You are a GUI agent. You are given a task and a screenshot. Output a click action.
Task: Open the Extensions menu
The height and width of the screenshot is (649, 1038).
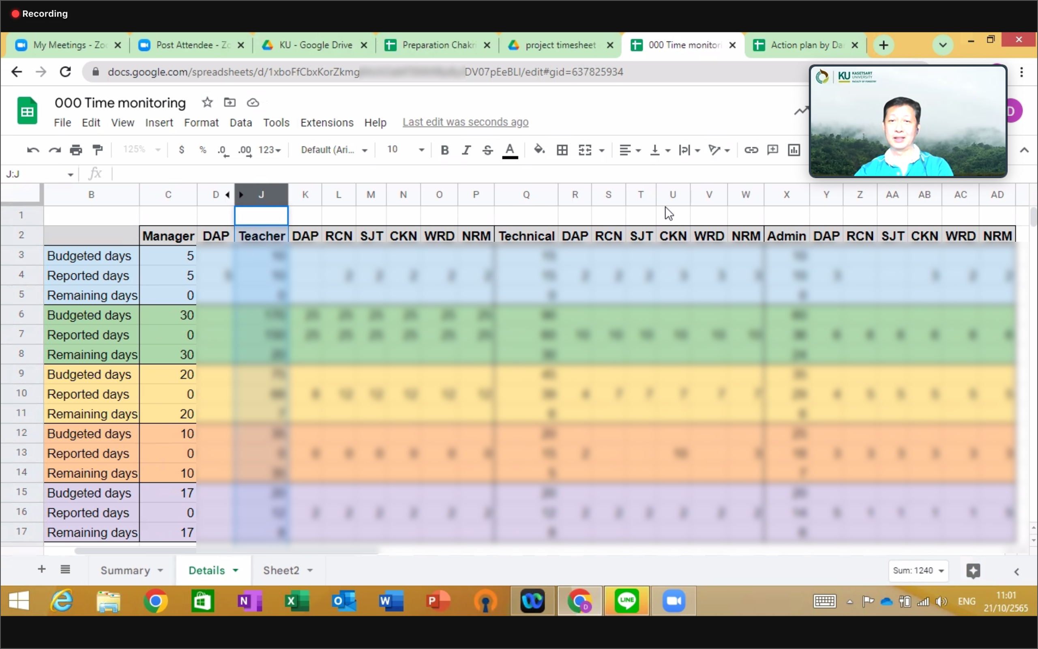(x=327, y=123)
